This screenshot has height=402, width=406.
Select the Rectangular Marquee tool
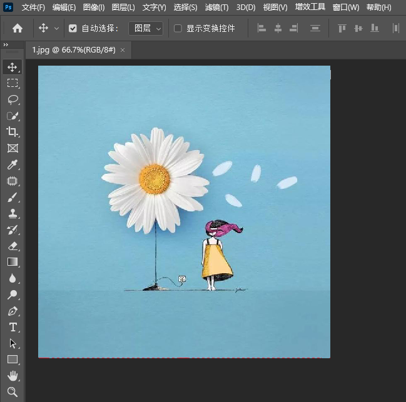pyautogui.click(x=12, y=83)
